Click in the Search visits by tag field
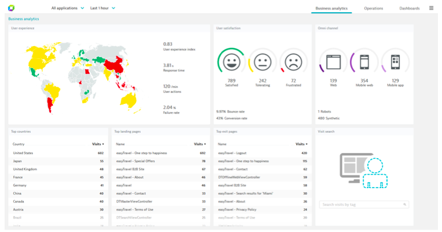Viewport: 442px width, 232px height. pyautogui.click(x=364, y=204)
